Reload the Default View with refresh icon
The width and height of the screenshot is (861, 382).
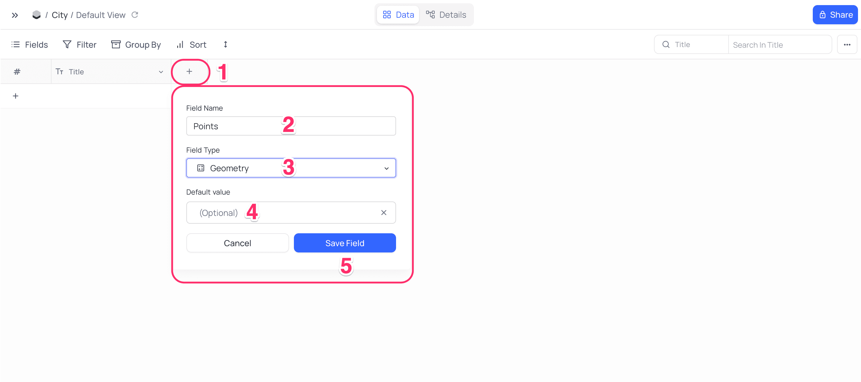(135, 15)
